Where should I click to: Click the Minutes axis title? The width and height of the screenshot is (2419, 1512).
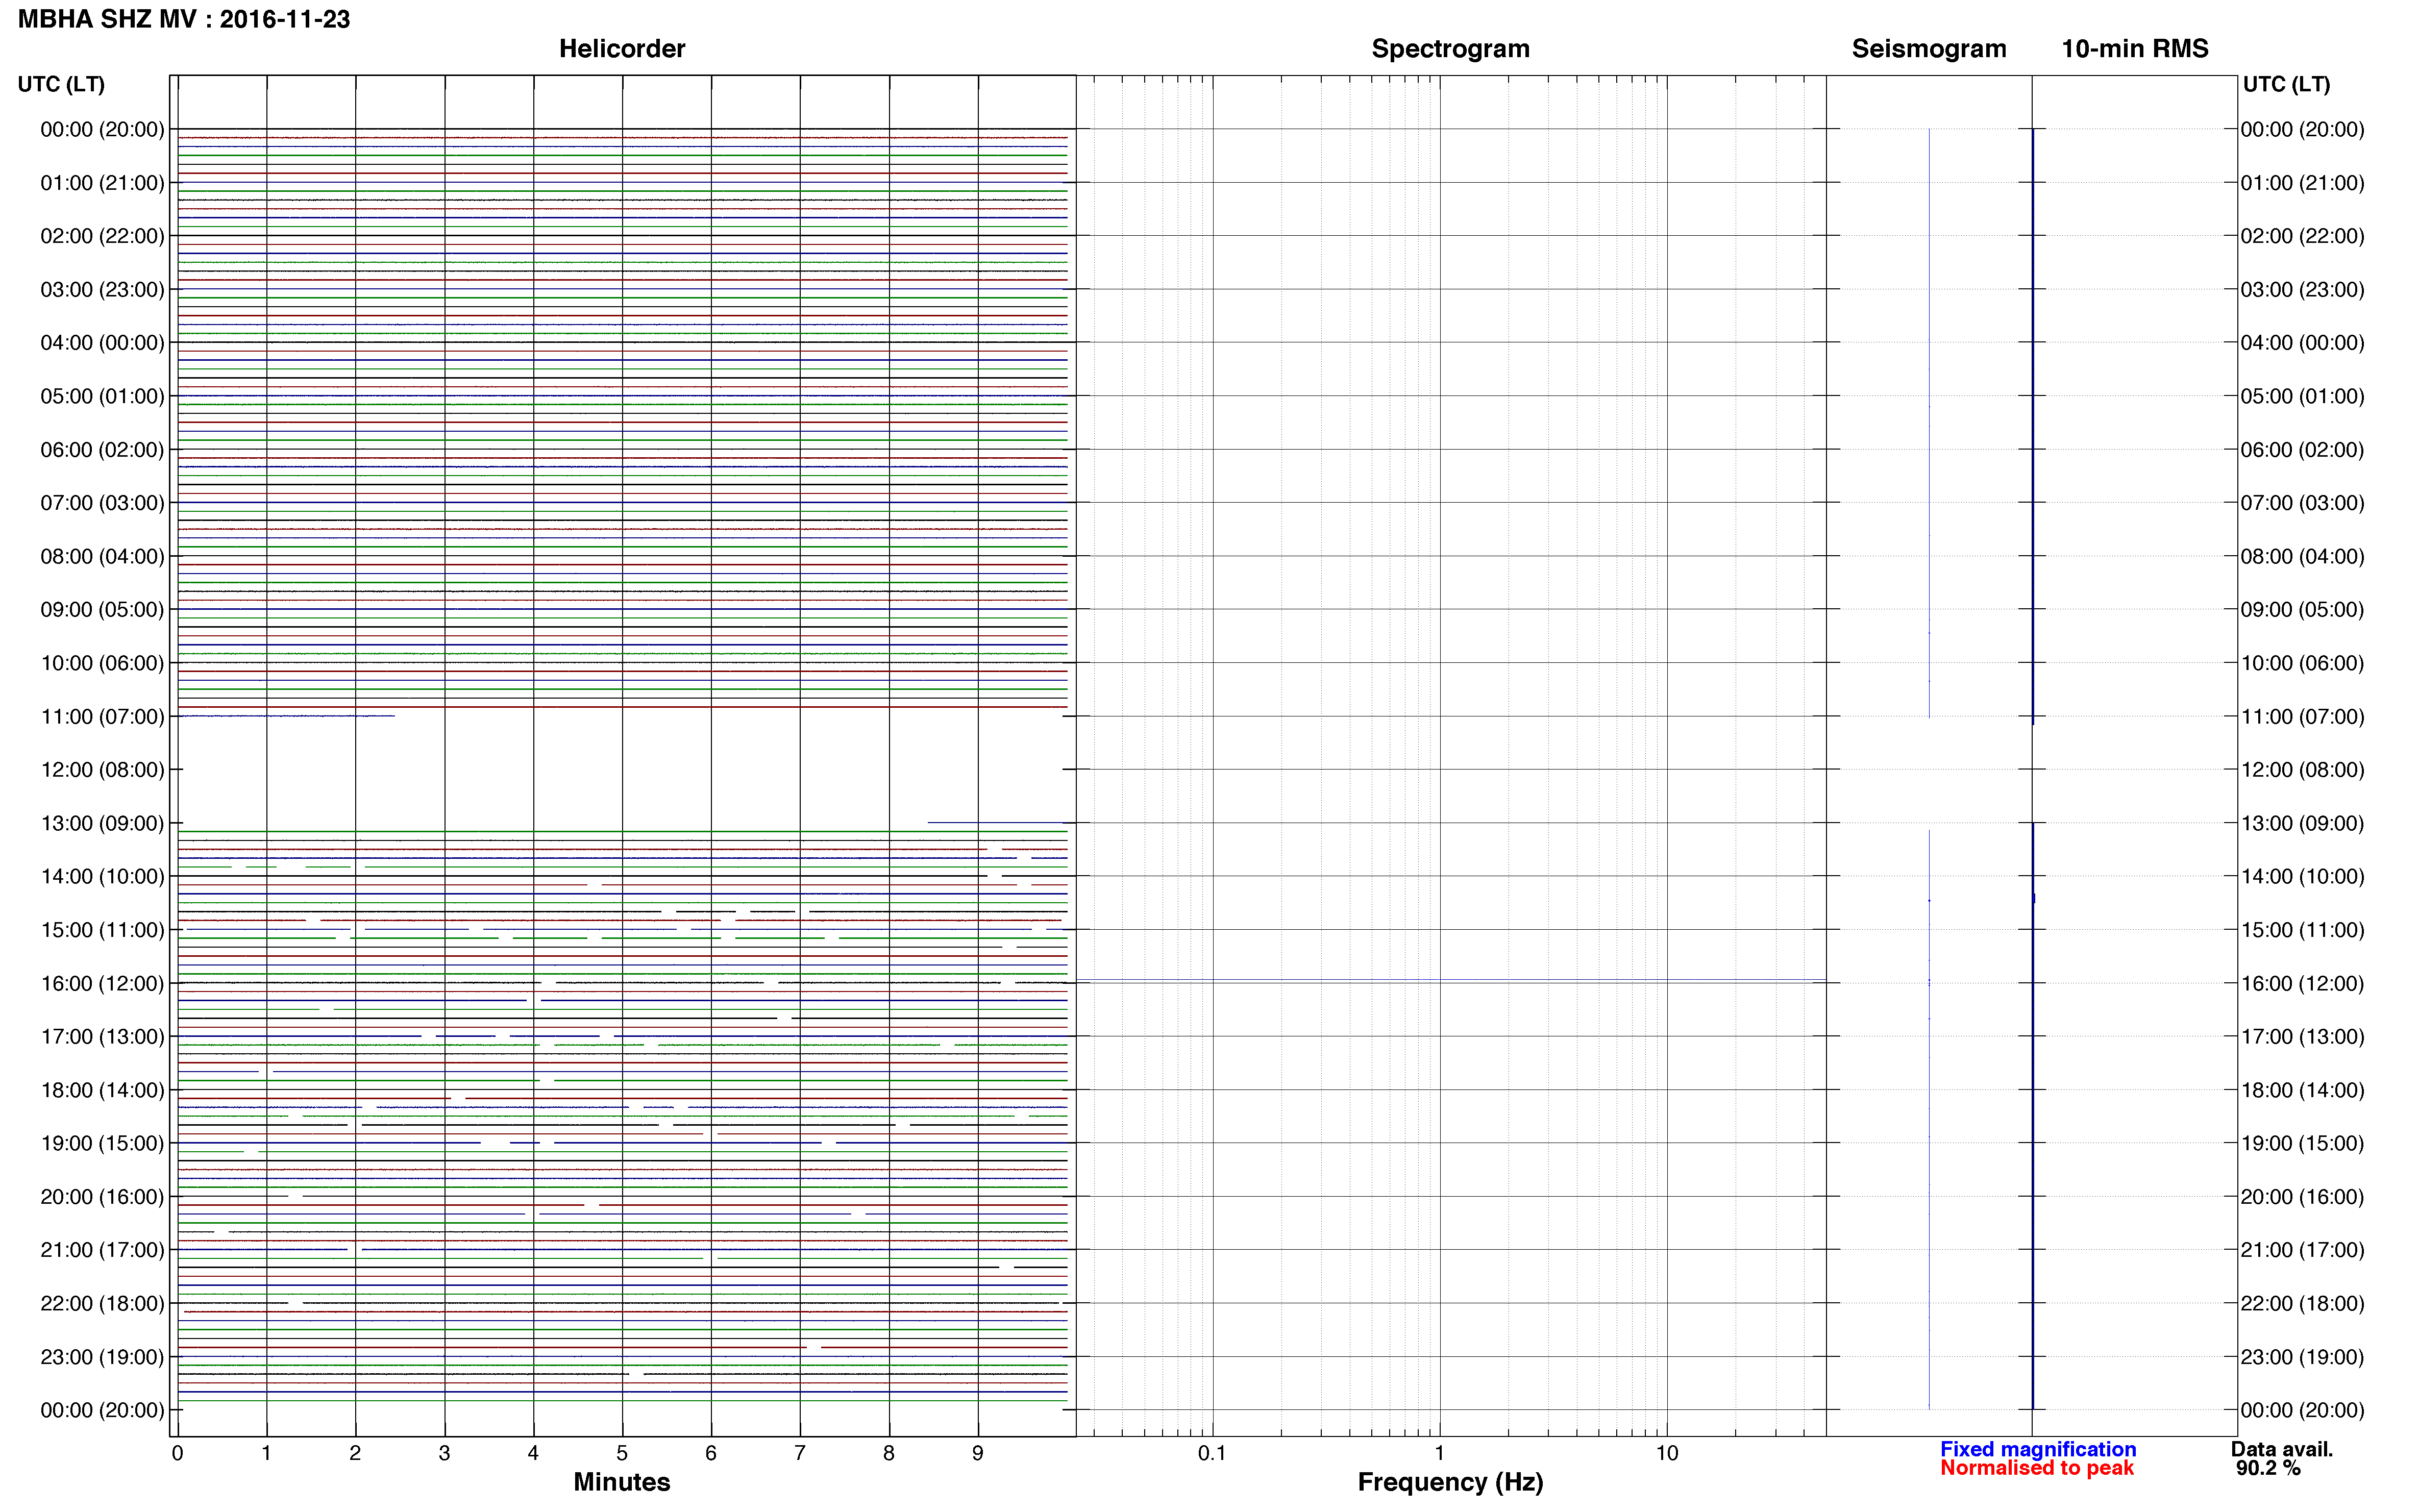point(622,1482)
